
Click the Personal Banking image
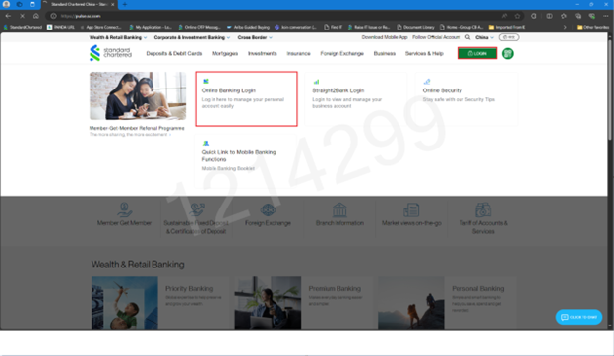[x=410, y=303]
